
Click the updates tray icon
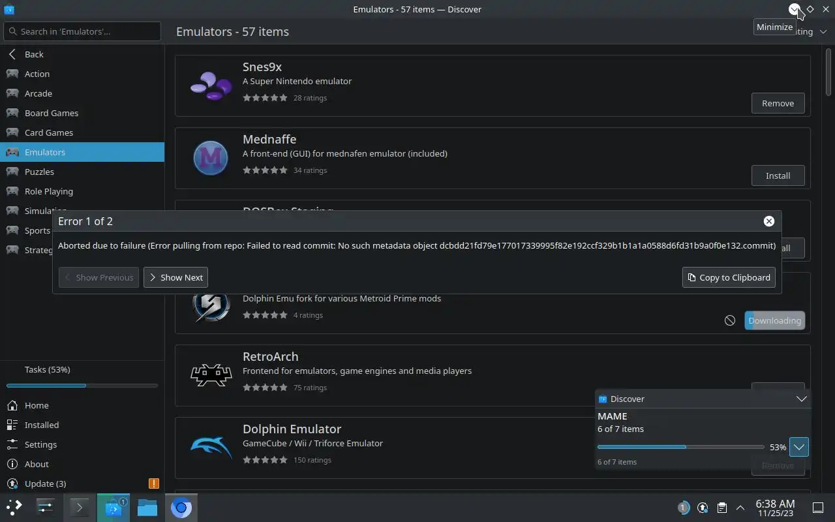pos(703,507)
